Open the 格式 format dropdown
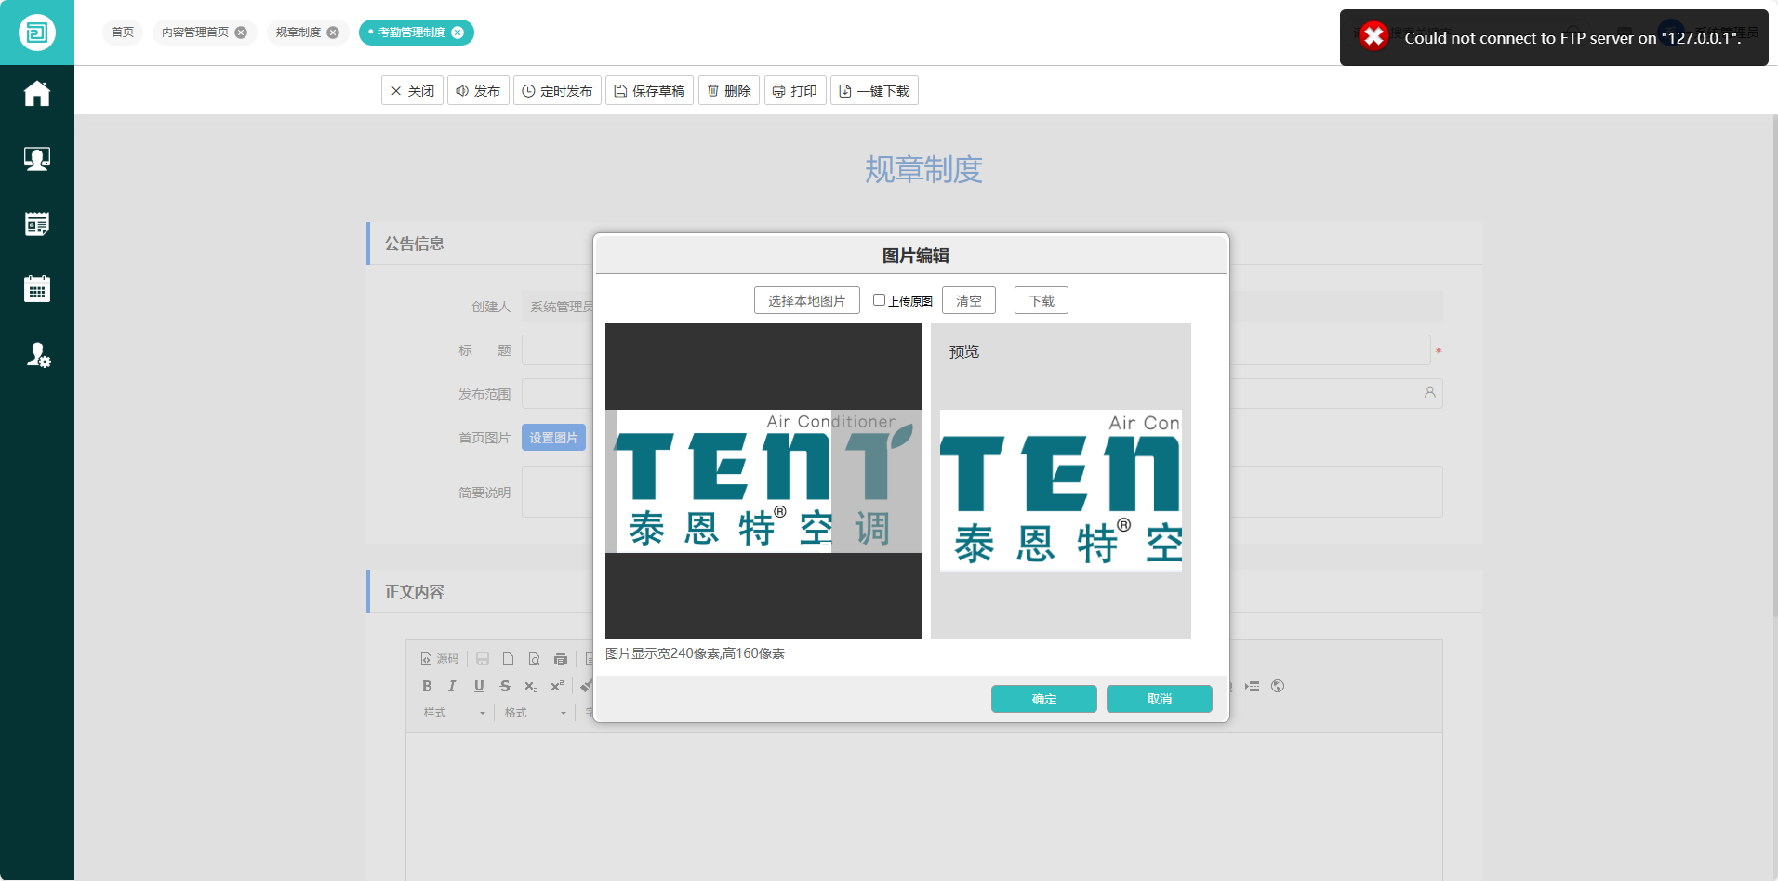 535,713
